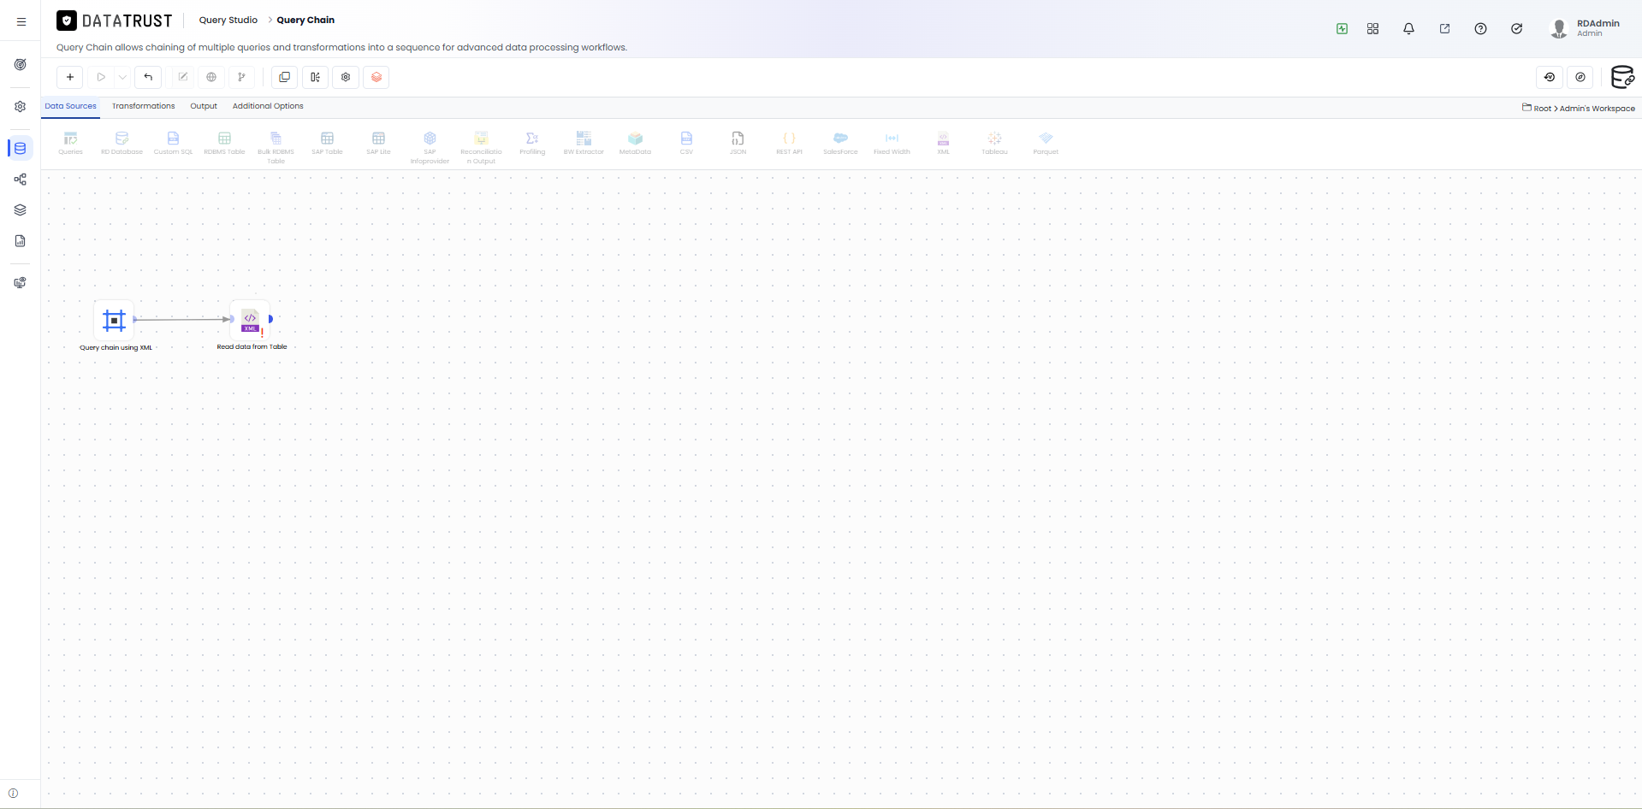Select the Custom SQL data source
1642x809 pixels.
click(173, 143)
